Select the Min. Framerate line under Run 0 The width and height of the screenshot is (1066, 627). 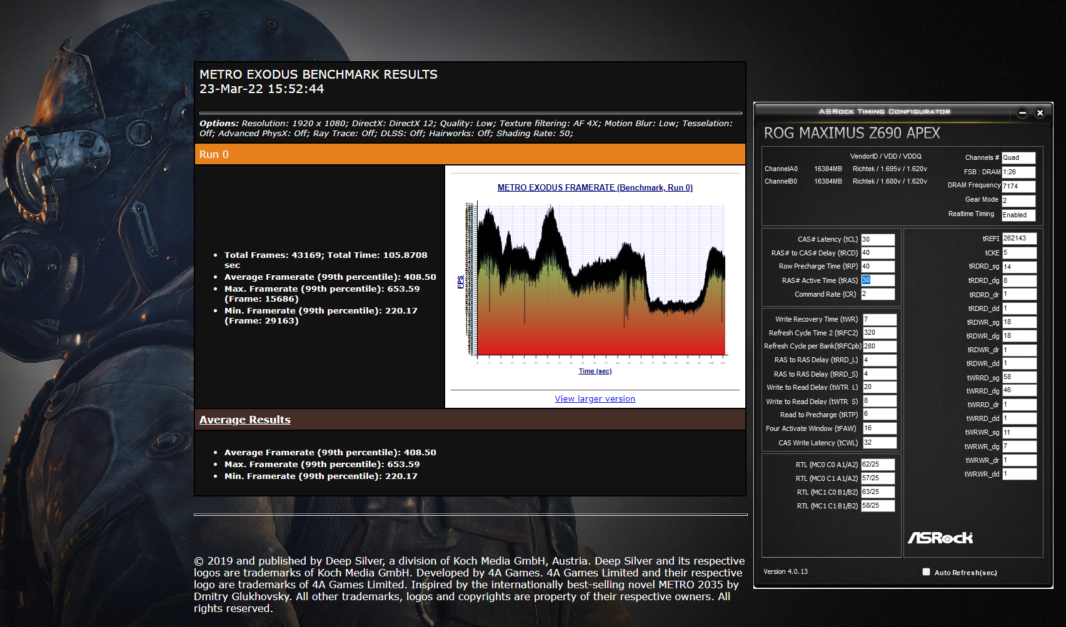pyautogui.click(x=321, y=315)
